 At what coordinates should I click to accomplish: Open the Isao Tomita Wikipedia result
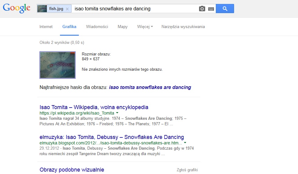point(94,107)
